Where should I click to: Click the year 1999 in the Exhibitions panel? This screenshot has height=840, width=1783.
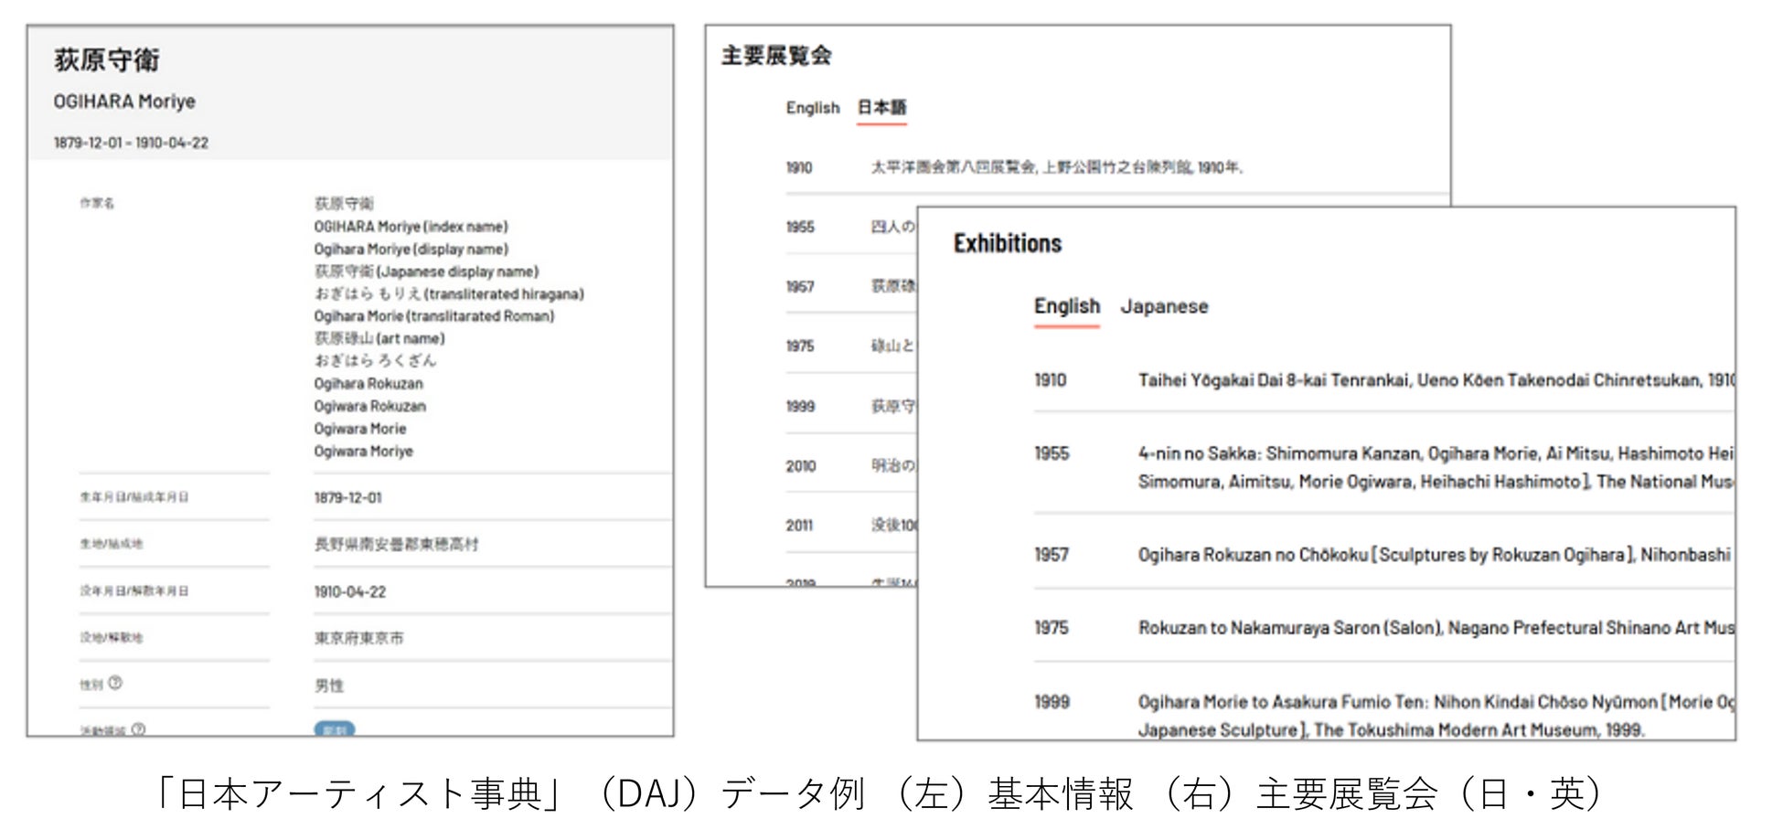(x=1052, y=702)
